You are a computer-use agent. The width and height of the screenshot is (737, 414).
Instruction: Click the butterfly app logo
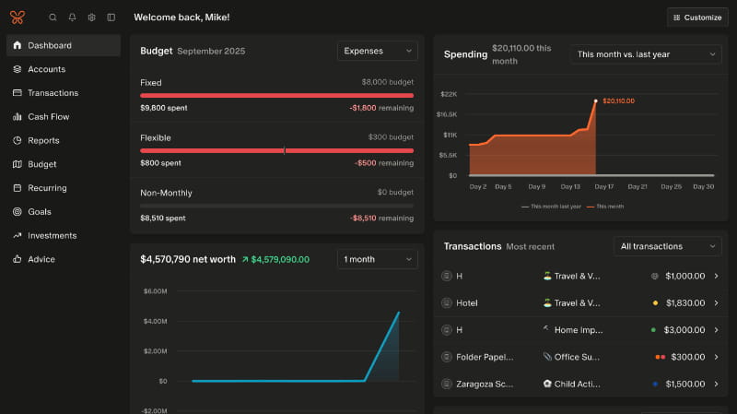(x=18, y=18)
